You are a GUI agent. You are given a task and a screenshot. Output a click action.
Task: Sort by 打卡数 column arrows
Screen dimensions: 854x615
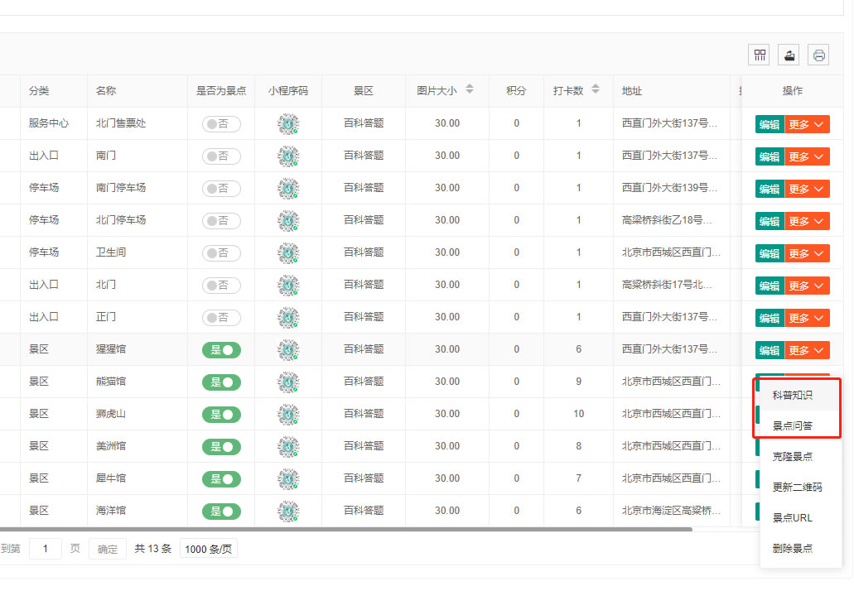click(596, 89)
